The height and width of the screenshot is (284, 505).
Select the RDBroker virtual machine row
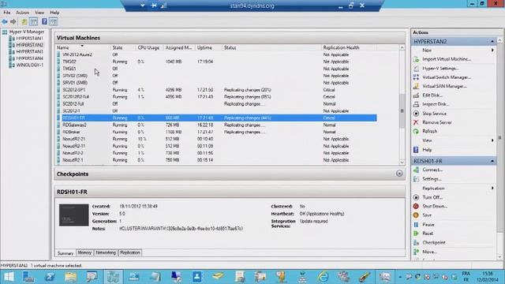click(x=216, y=132)
